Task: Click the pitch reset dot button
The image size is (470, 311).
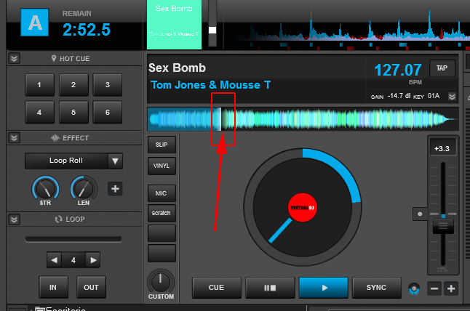Action: (420, 214)
